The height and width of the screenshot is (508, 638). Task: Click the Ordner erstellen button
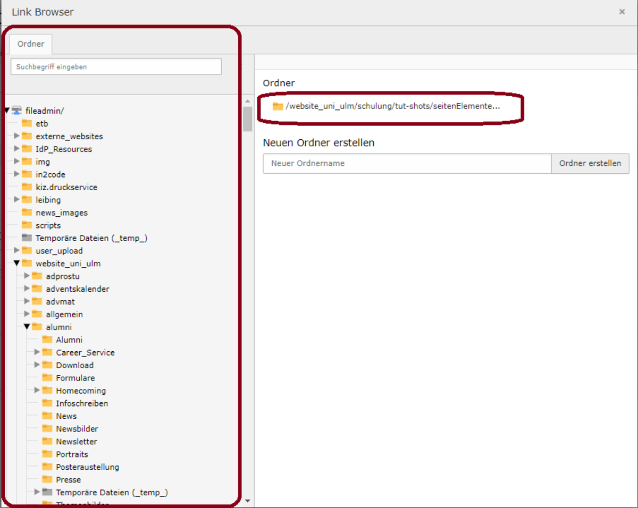coord(590,164)
